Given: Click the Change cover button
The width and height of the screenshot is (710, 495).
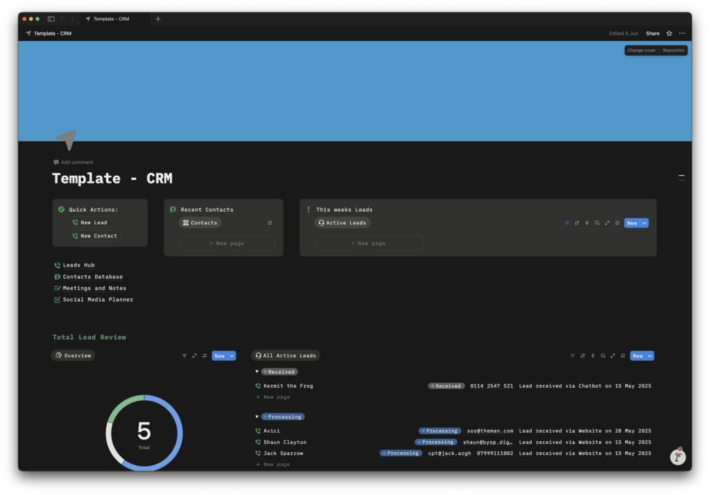Looking at the screenshot, I should point(641,51).
